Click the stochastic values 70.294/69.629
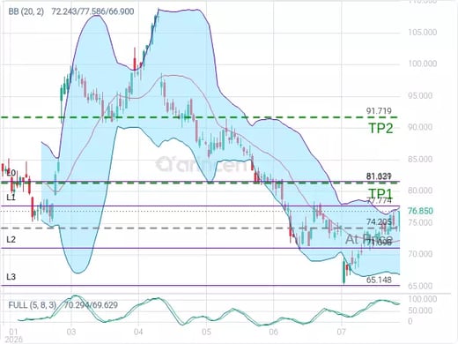This screenshot has width=458, height=344. [x=91, y=305]
